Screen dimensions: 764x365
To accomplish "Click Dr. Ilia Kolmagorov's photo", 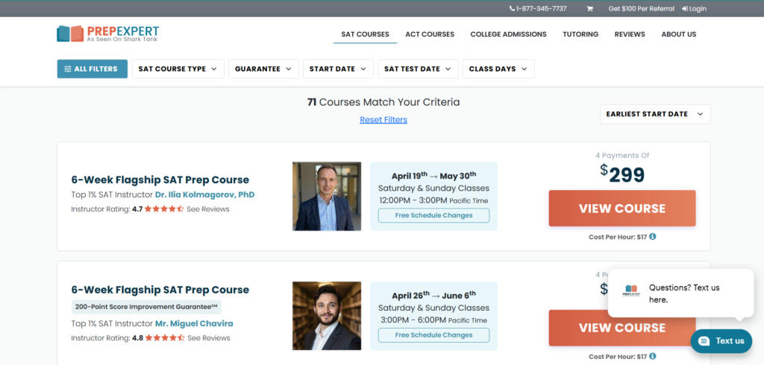I will (327, 196).
